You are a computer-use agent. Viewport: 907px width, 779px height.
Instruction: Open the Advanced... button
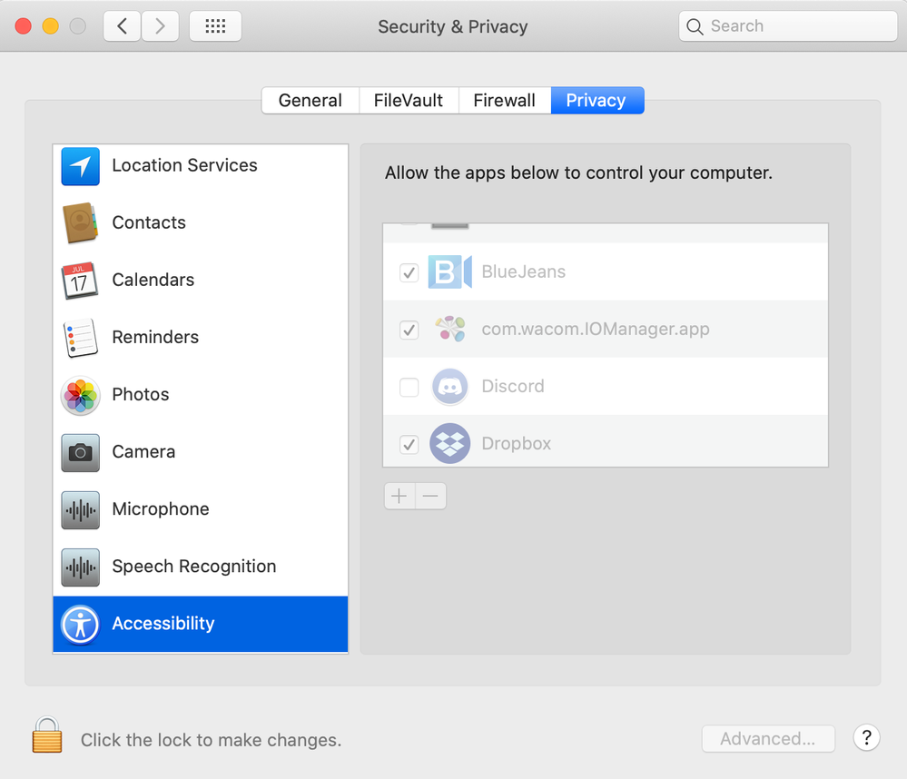[x=768, y=738]
